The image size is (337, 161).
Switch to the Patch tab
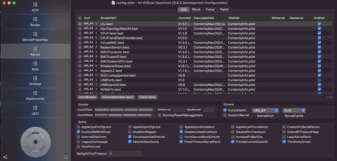(x=224, y=9)
